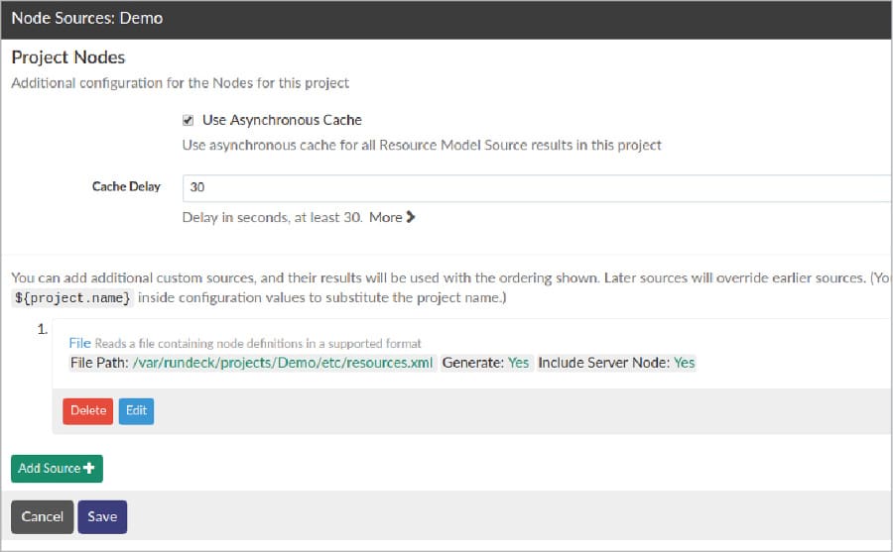Click the ${project.name} code snippet

click(71, 298)
